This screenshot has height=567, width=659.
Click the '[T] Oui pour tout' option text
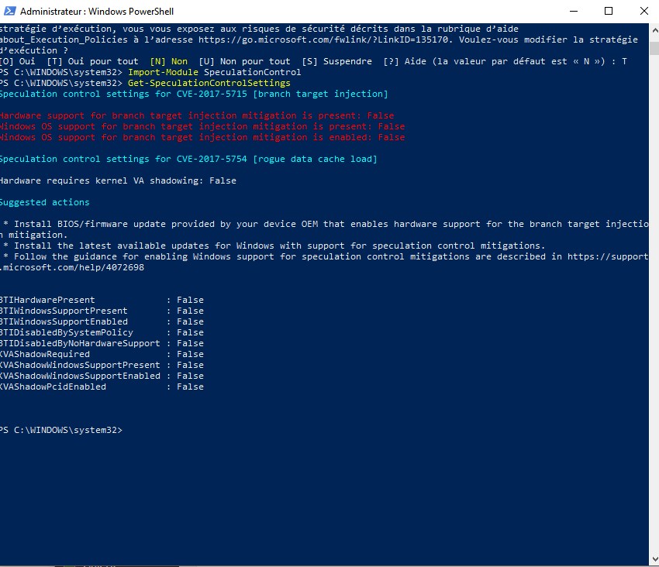click(92, 61)
